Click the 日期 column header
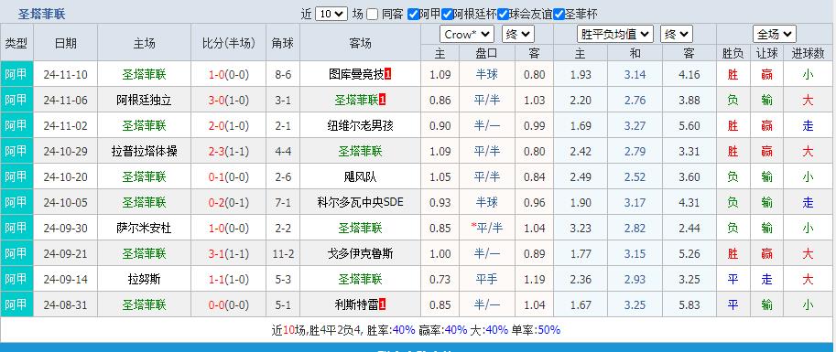This screenshot has width=836, height=352. [66, 43]
